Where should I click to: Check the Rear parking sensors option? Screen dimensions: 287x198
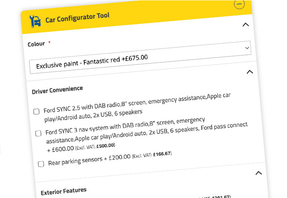coord(41,164)
